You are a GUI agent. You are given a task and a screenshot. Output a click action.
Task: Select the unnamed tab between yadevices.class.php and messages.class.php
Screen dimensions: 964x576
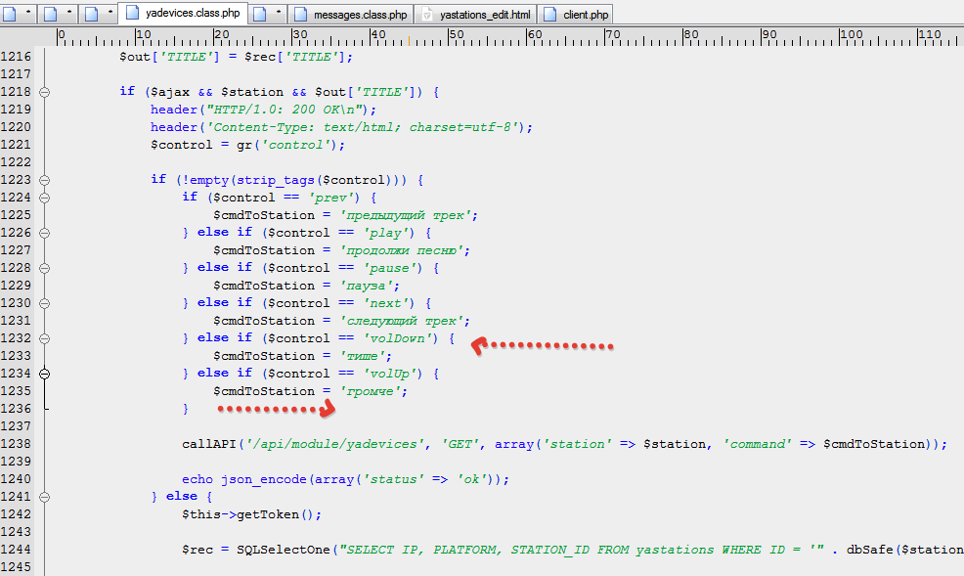tap(268, 14)
